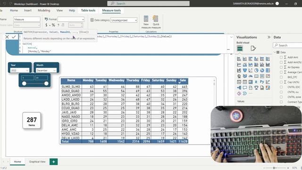Select the gauge visual
The height and width of the screenshot is (170, 302).
click(251, 76)
